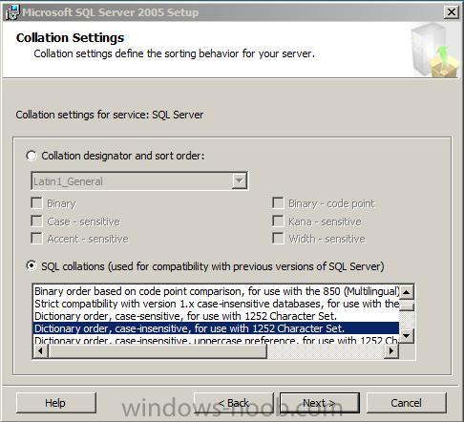
Task: Choose Binary order based on code point entry
Action: tap(216, 291)
